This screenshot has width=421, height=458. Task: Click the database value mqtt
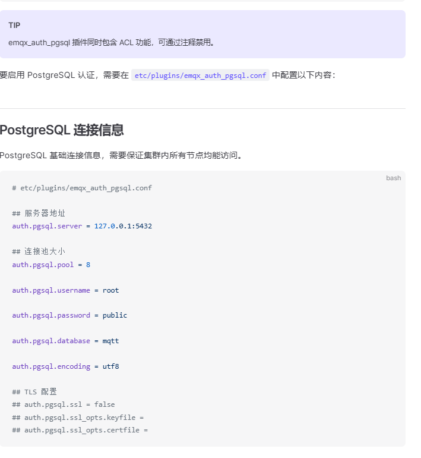tap(111, 341)
